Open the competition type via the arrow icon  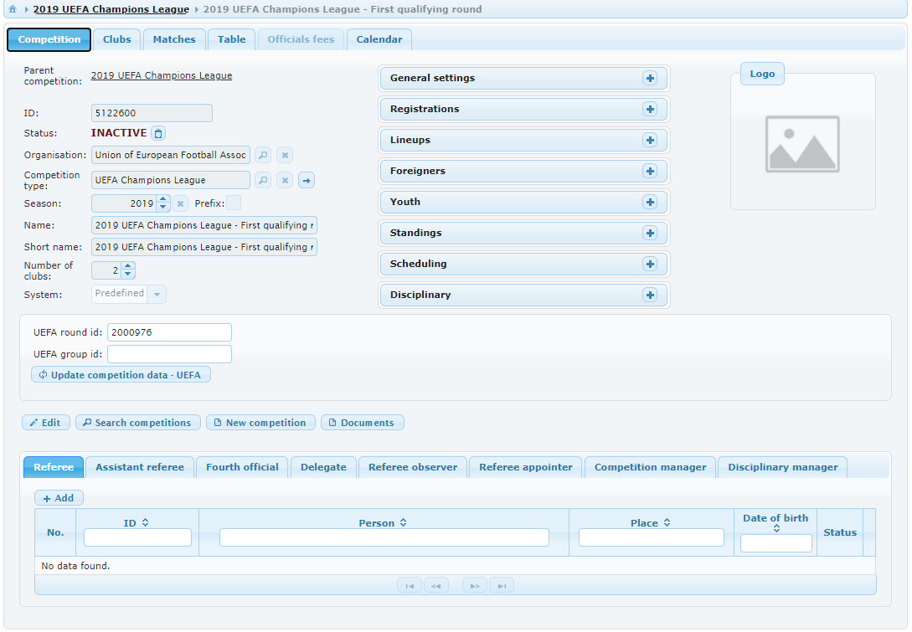pyautogui.click(x=307, y=180)
